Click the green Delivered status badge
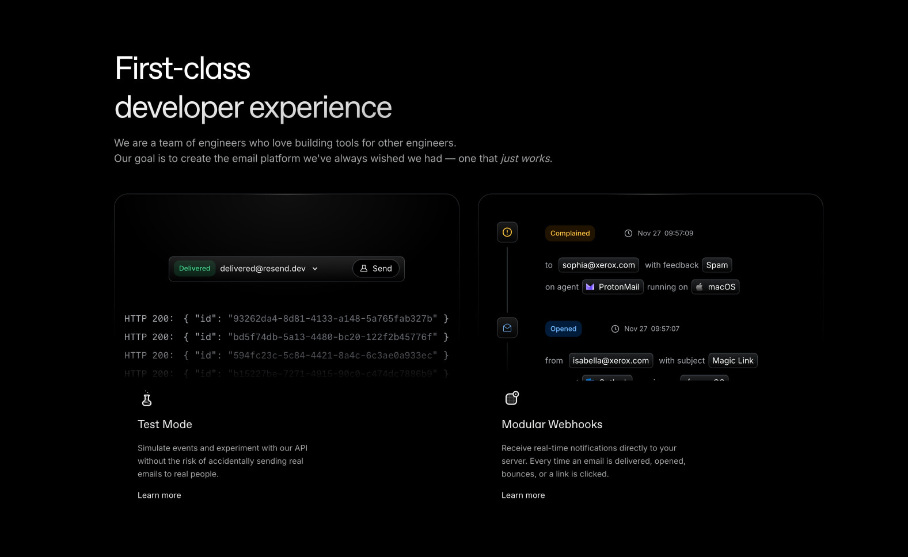Screen dimensions: 908x557 click(x=195, y=269)
